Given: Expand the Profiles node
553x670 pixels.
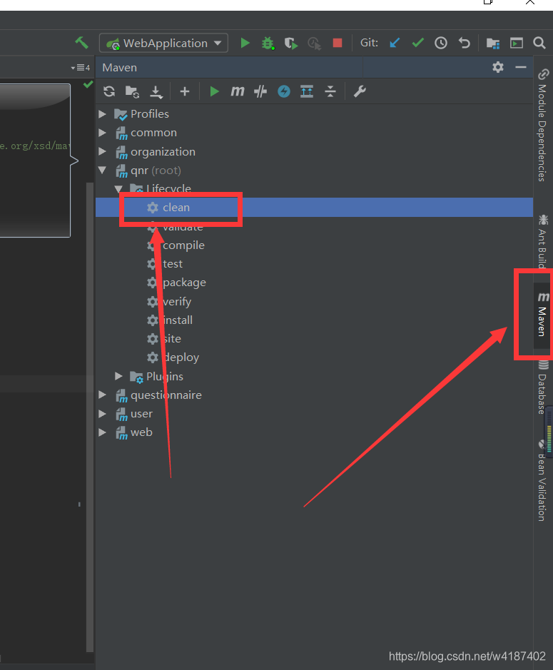Looking at the screenshot, I should tap(102, 114).
